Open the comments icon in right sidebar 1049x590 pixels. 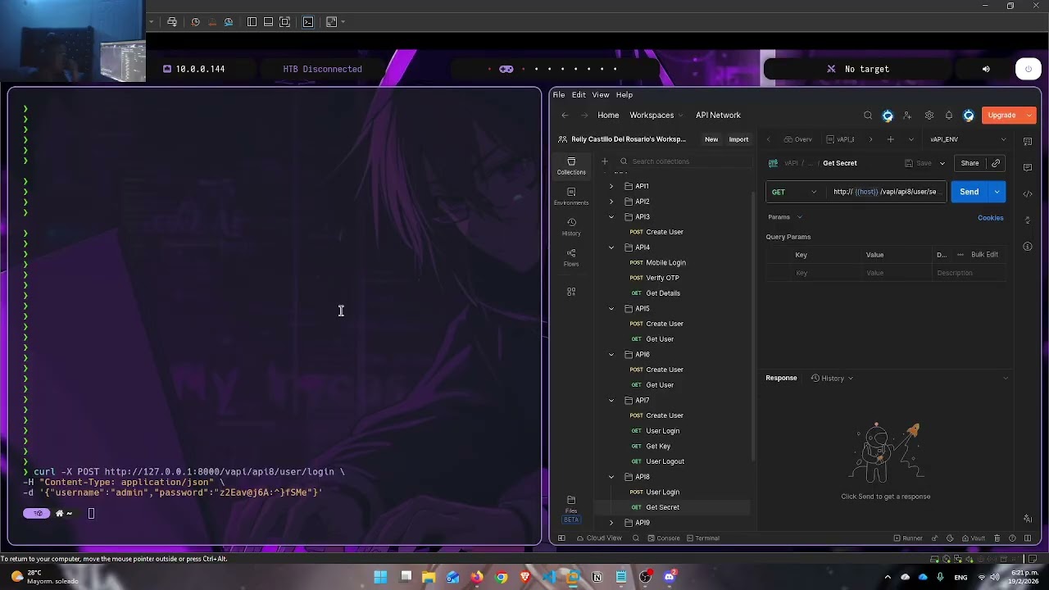[1028, 168]
